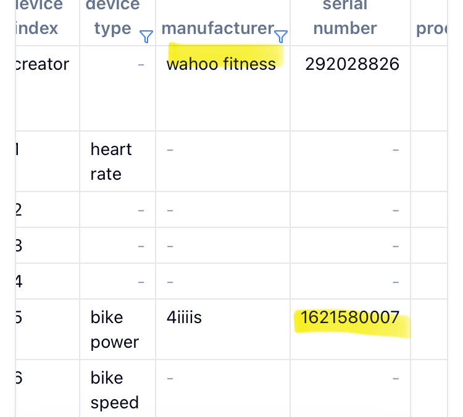Select the bike power device type cell
463x417 pixels.
click(x=117, y=329)
